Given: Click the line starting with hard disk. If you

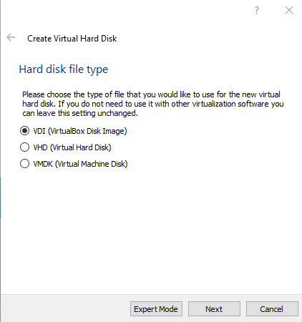Looking at the screenshot, I should tap(153, 104).
